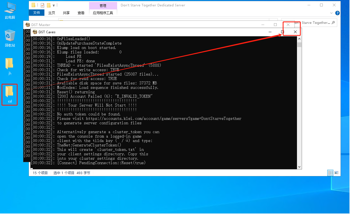Click the "to generate server configuration files" line
Viewport: 350px width, 214px height.
click(x=86, y=123)
